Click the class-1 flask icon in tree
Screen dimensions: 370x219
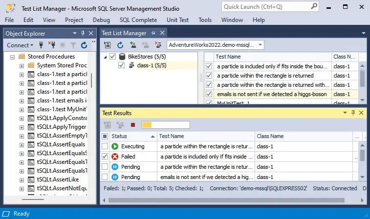[x=131, y=65]
